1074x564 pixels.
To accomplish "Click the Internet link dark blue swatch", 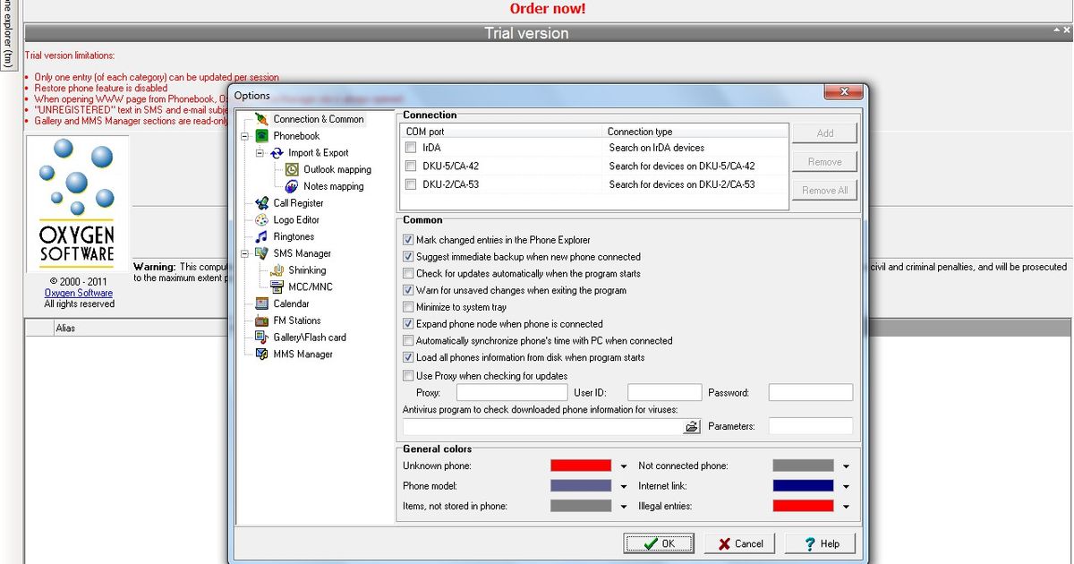I will coord(803,486).
